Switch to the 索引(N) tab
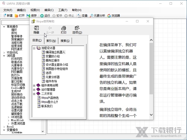187x140 pixels. click(51, 41)
